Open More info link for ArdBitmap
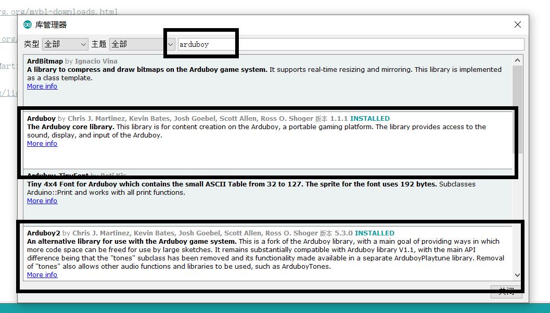Screen dimensions: 550x313 (x=42, y=86)
